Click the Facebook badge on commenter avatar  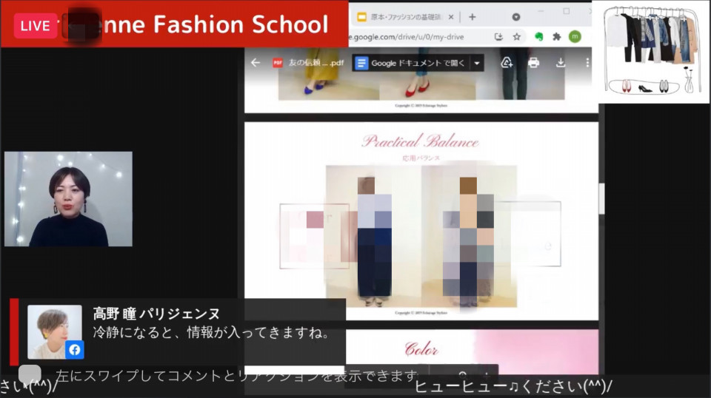[x=75, y=350]
